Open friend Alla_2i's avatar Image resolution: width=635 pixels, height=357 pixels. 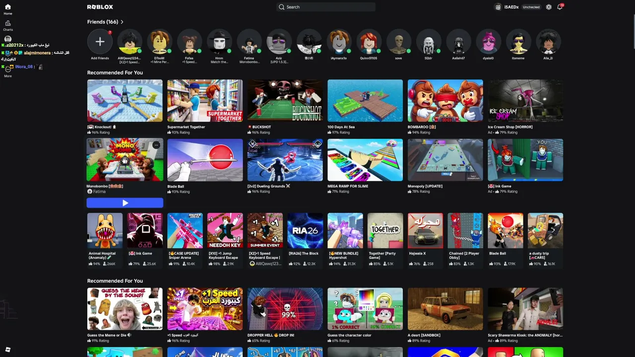[x=548, y=42]
